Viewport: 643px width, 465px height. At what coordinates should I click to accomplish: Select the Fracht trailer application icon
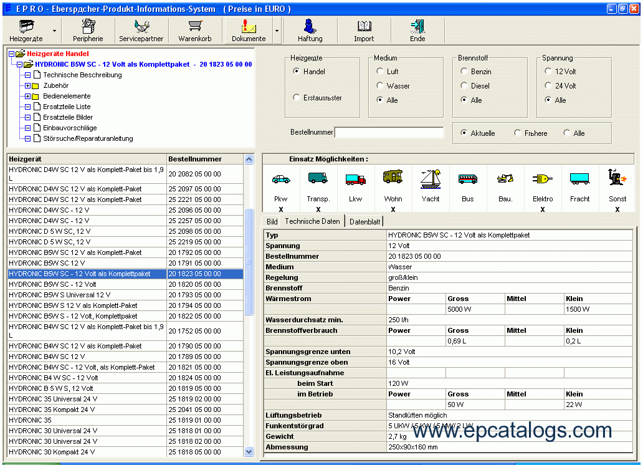tap(580, 178)
